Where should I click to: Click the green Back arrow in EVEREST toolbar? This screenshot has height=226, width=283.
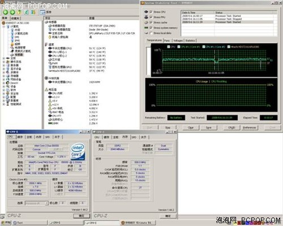[6, 12]
